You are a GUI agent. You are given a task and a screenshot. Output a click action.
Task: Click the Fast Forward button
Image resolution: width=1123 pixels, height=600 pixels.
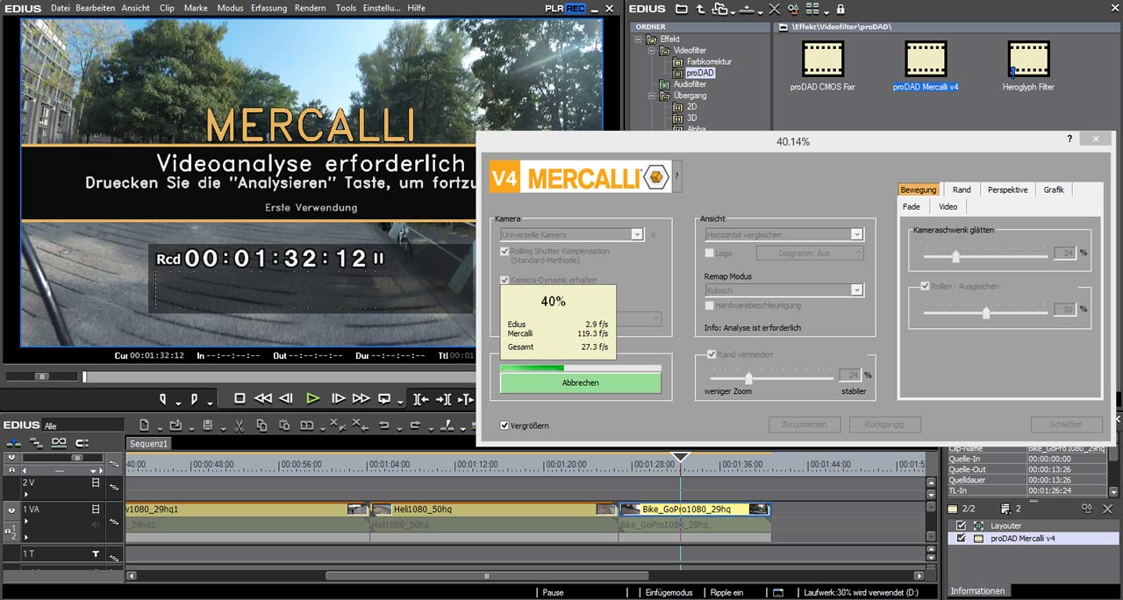[361, 398]
